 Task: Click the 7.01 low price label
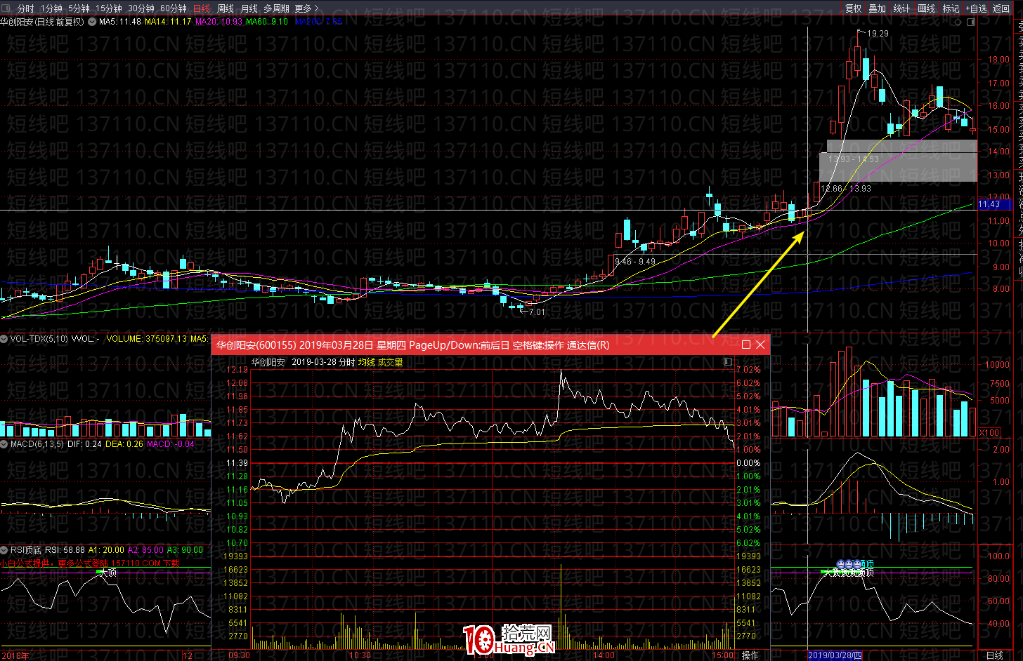tap(537, 312)
